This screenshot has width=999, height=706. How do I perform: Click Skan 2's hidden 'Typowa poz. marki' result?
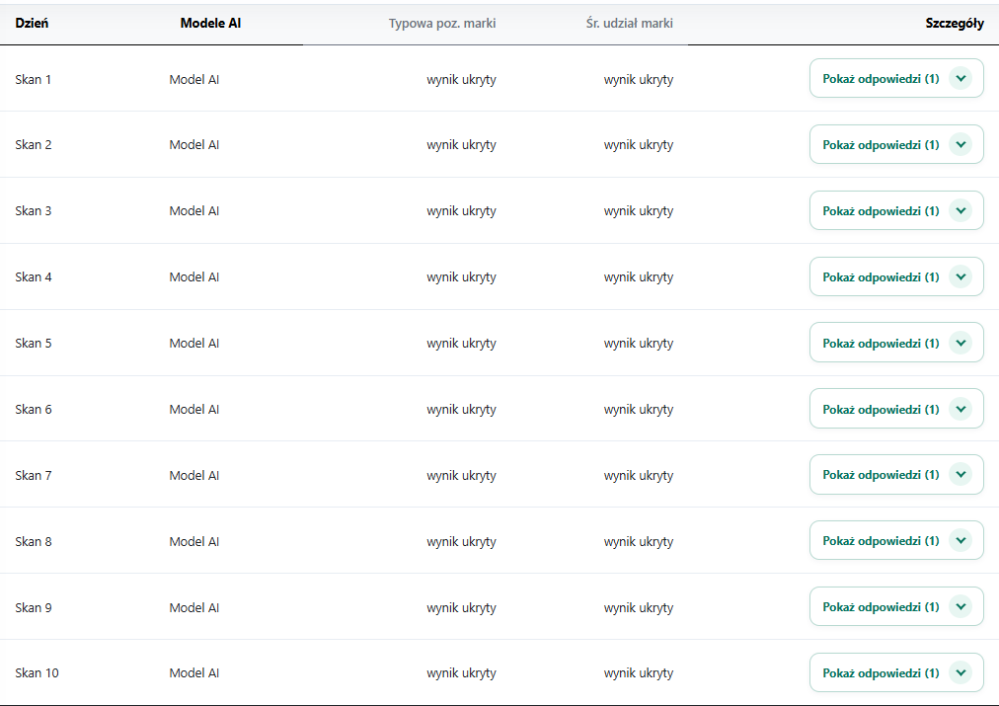point(461,145)
